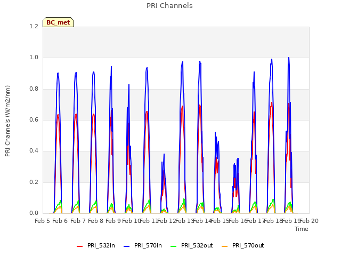Select the PRI_532in legend entry
This screenshot has height=256, width=341.
tap(96, 245)
